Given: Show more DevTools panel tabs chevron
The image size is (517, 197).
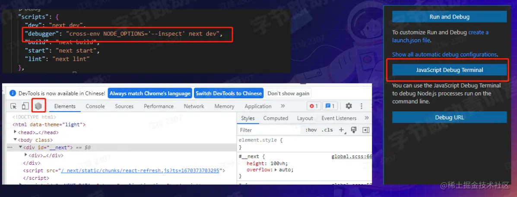Looking at the screenshot, I should (282, 106).
